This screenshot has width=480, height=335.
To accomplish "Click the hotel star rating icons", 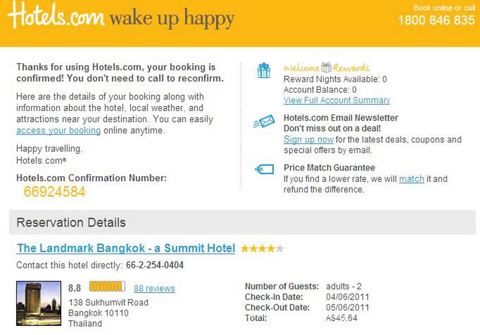I will tap(262, 249).
